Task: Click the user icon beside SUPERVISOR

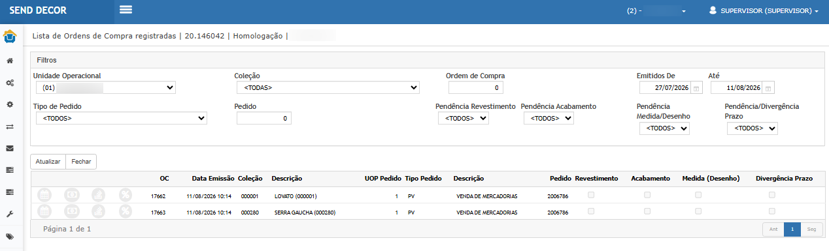Action: point(713,11)
